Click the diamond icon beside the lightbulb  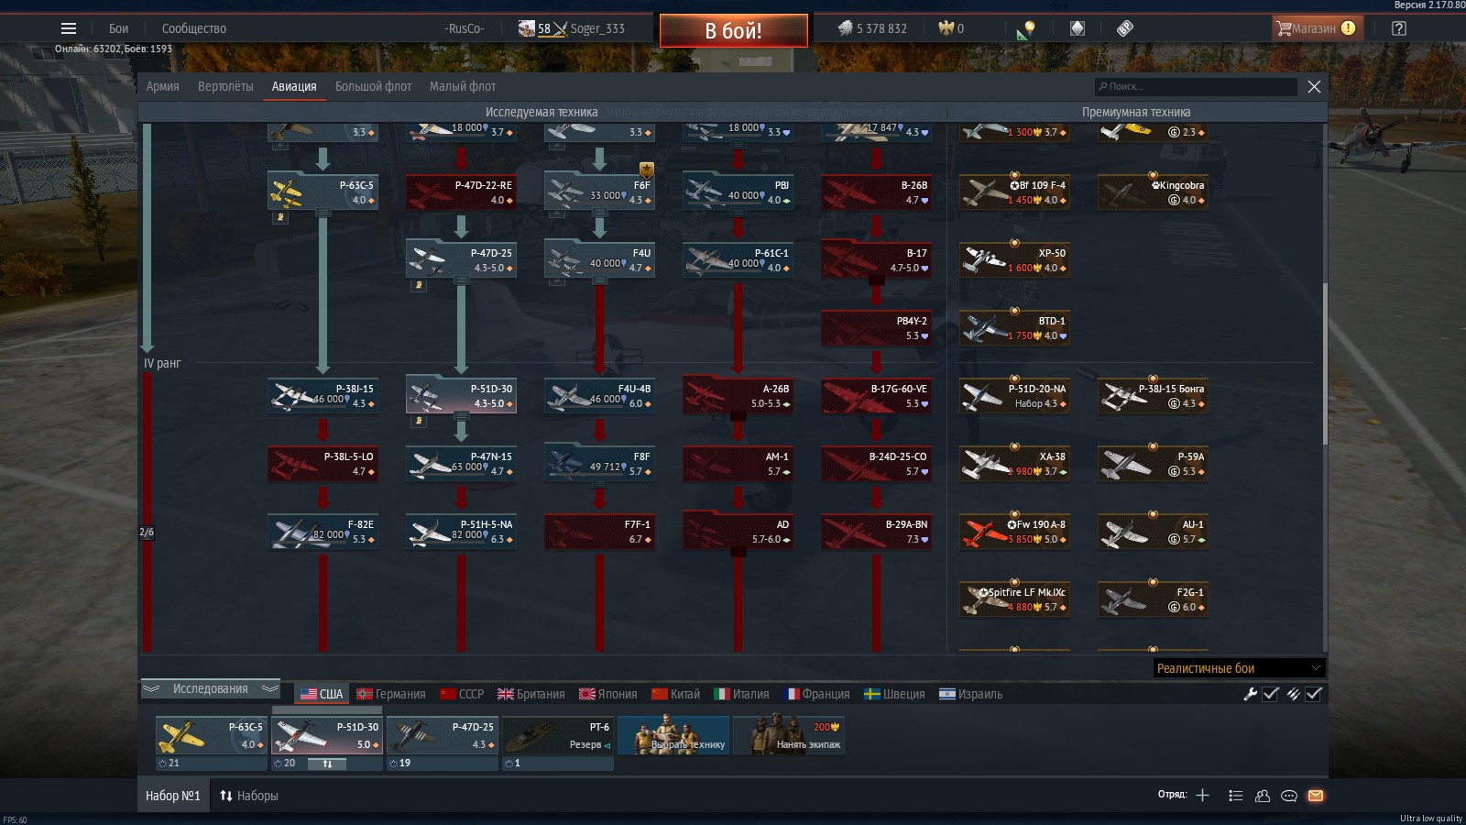(x=1078, y=28)
